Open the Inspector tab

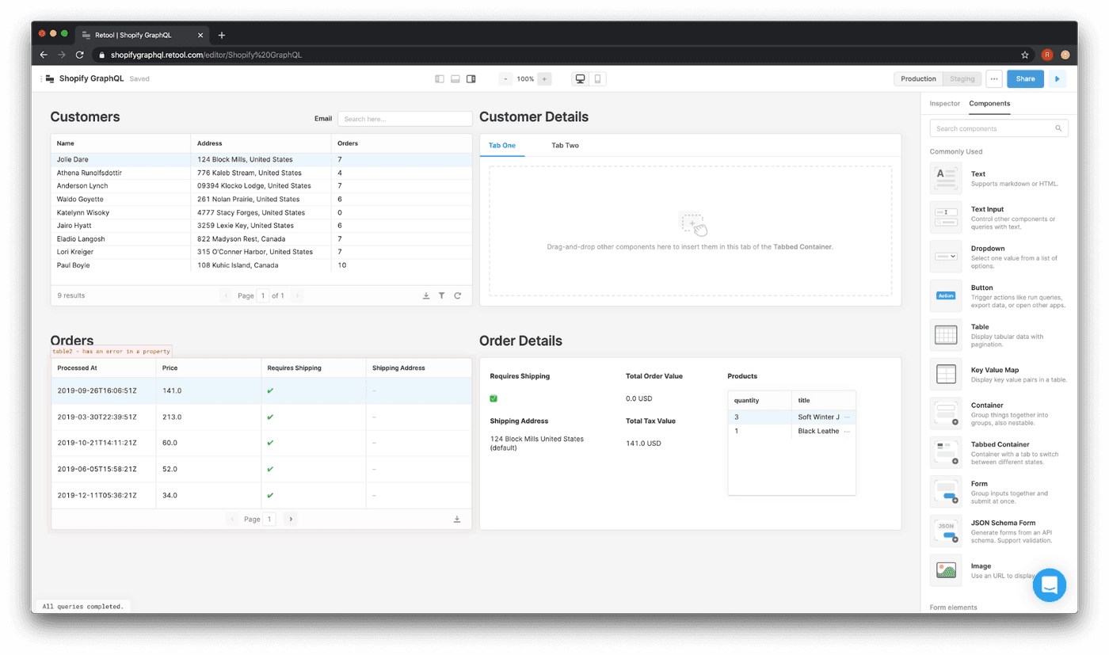[944, 104]
